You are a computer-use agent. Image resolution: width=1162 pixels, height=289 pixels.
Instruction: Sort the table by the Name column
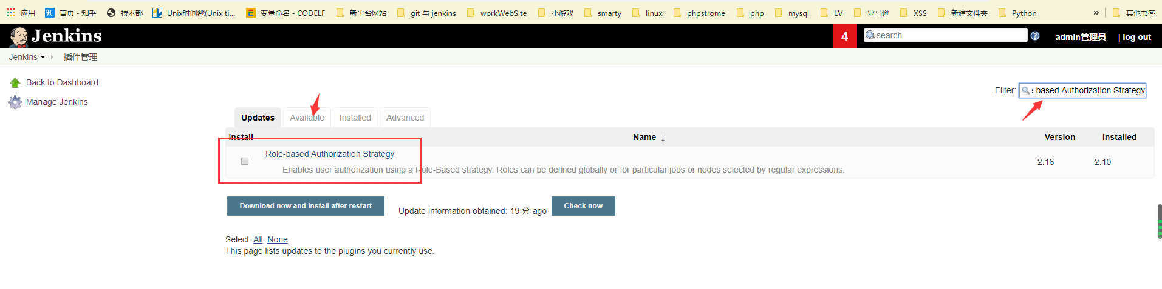[x=649, y=137]
